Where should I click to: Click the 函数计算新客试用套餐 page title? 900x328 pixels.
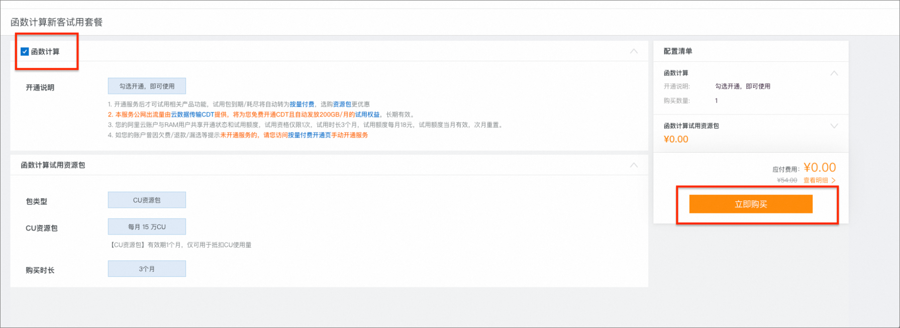pos(57,22)
